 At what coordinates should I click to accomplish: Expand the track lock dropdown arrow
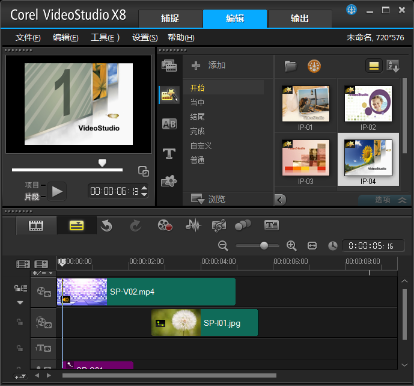click(x=20, y=303)
